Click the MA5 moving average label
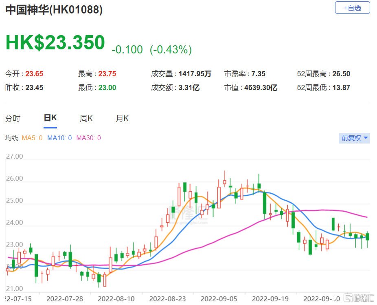Viewport: 377px width, 305px height. pos(32,138)
